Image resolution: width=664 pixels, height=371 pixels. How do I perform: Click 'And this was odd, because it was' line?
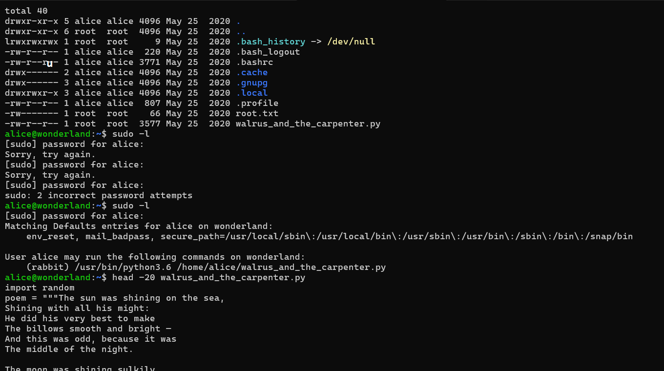coord(91,339)
